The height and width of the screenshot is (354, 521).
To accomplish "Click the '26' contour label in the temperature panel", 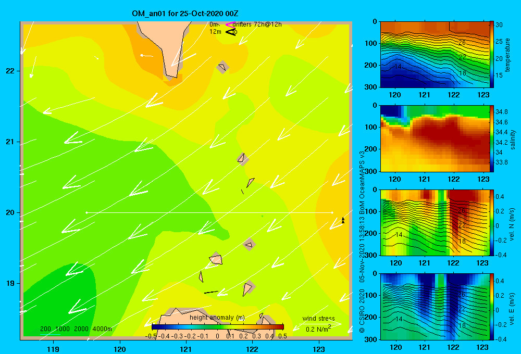I will [462, 43].
